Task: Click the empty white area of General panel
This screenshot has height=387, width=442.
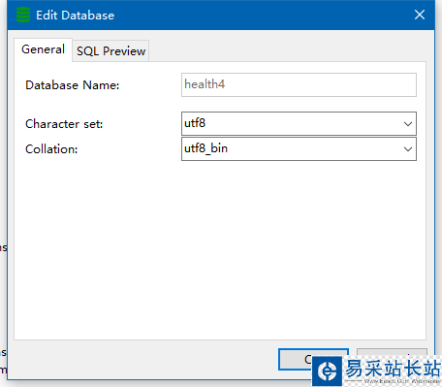Action: pos(220,249)
